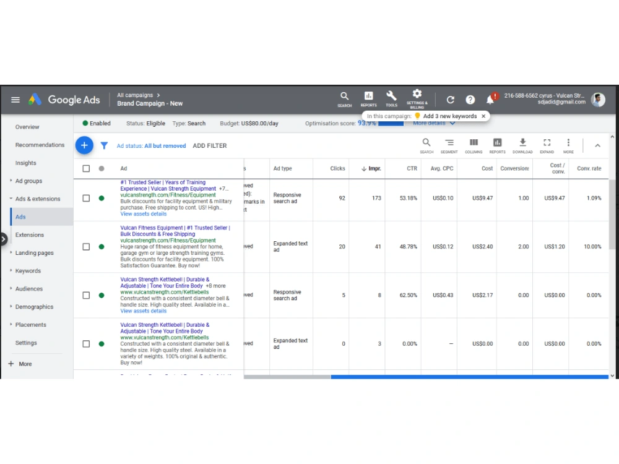This screenshot has height=464, width=619.
Task: Collapse the Ads & extensions sidebar section
Action: pos(11,199)
